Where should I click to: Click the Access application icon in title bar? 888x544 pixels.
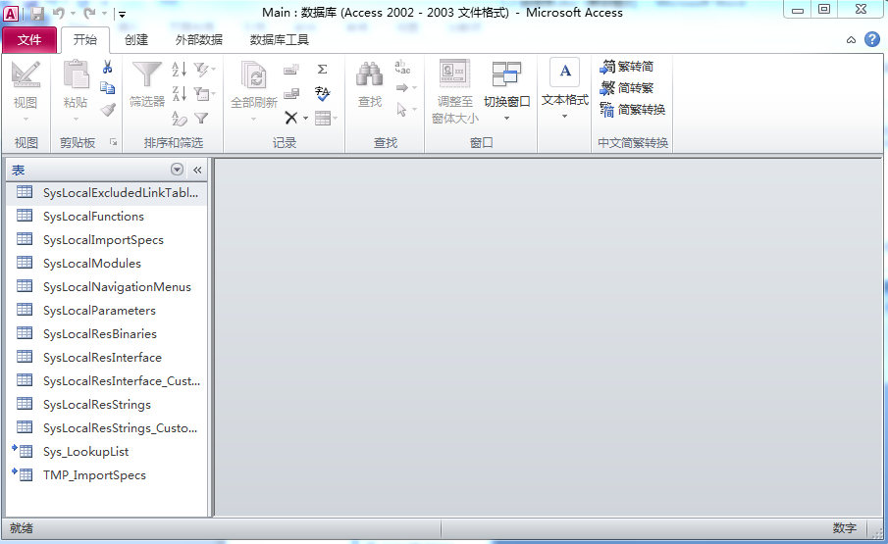coord(11,14)
